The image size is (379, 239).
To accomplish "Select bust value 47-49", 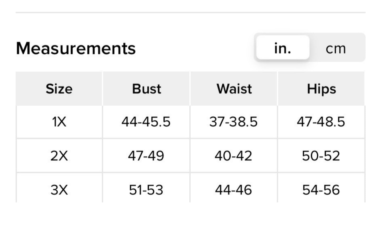I will 146,156.
